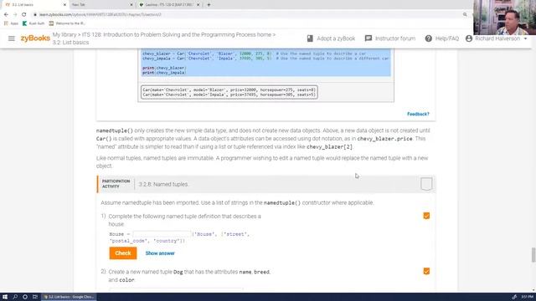Click the Richard Halverson account avatar icon

[x=469, y=38]
